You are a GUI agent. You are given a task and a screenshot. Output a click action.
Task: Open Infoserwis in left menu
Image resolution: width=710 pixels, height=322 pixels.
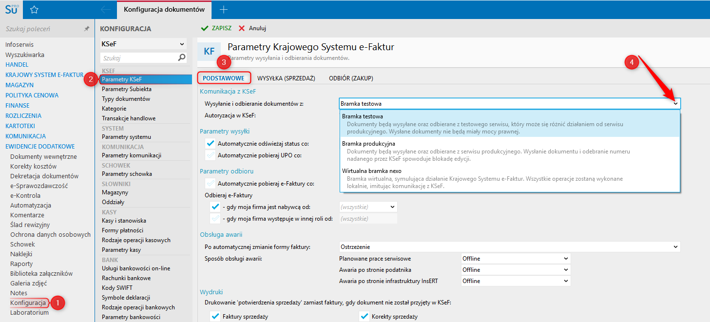coord(19,44)
